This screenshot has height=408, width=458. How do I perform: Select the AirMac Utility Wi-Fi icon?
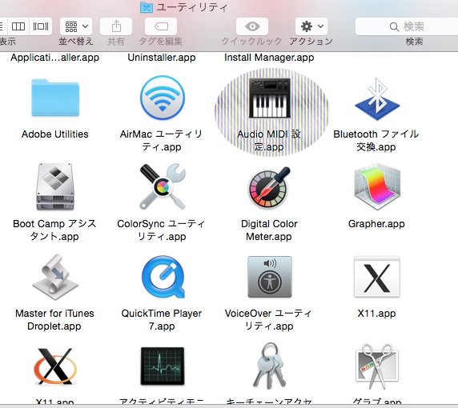pyautogui.click(x=162, y=98)
